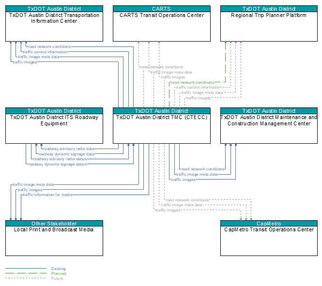322x286 pixels.
Task: Select the CapMetro Transit Operations Center text
Action: 269,229
